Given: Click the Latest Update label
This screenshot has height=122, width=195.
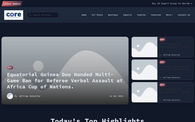Looking at the screenshot, I should [x=12, y=4].
